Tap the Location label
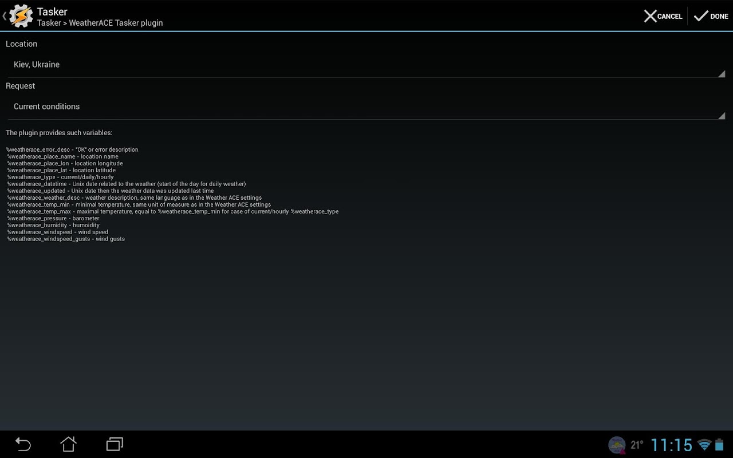This screenshot has width=733, height=458. pyautogui.click(x=22, y=44)
